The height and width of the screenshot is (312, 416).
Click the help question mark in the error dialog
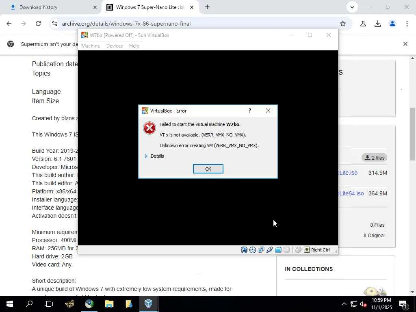pyautogui.click(x=250, y=110)
